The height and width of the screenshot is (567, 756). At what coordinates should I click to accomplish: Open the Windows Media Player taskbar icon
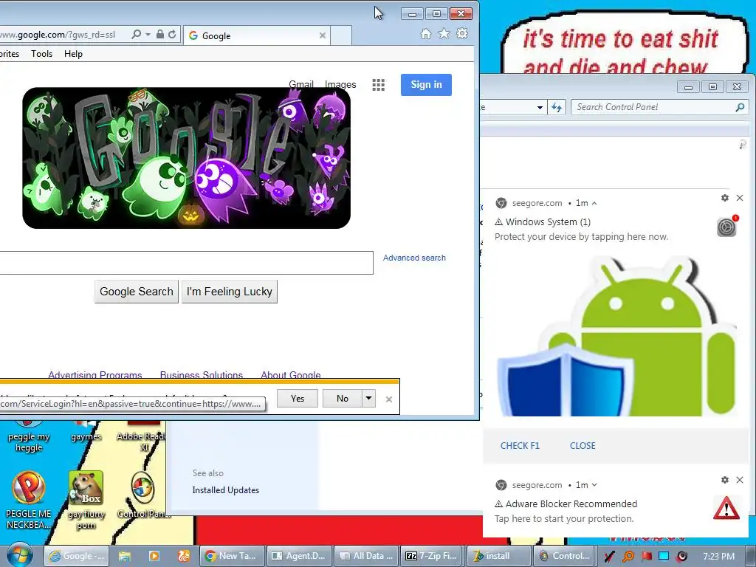click(x=154, y=556)
